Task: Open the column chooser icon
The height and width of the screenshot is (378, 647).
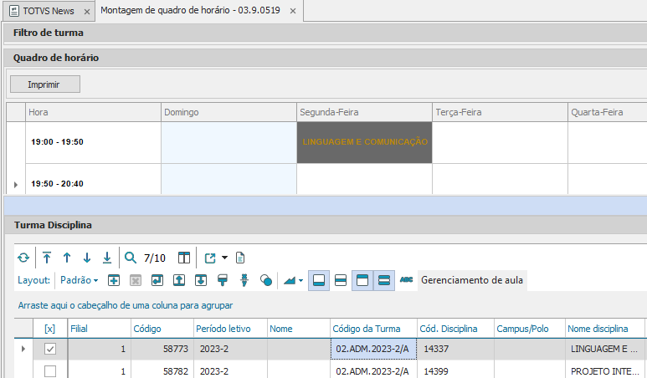Action: pos(184,258)
